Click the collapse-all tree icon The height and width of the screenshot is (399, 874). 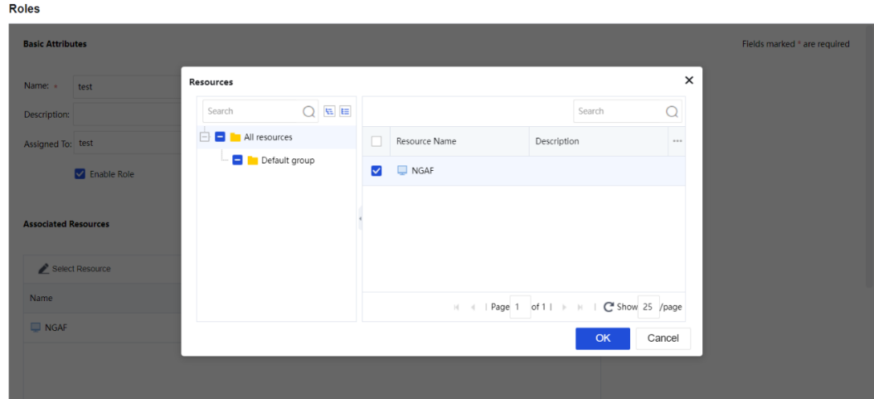pyautogui.click(x=346, y=112)
